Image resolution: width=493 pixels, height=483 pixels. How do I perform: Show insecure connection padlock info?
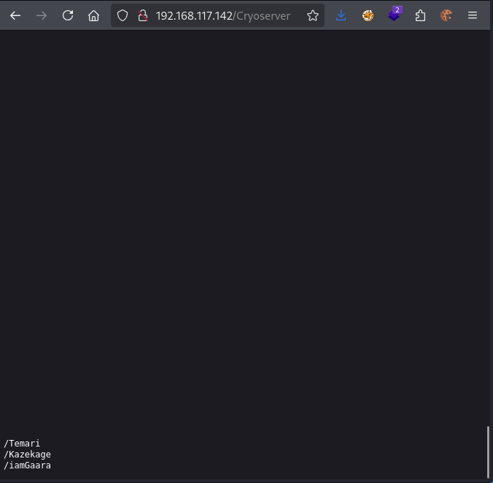click(x=143, y=15)
